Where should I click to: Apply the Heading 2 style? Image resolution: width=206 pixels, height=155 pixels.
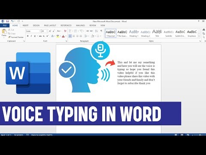[x=145, y=33]
